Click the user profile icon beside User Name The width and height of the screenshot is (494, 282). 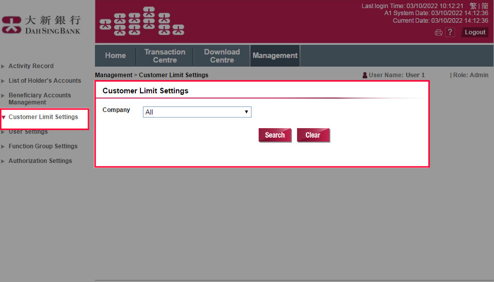pyautogui.click(x=365, y=75)
